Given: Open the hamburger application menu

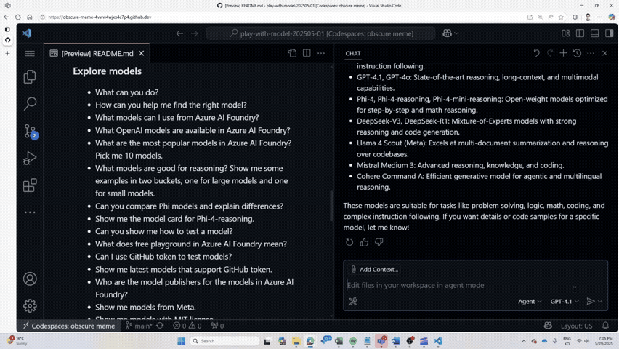Looking at the screenshot, I should point(30,53).
